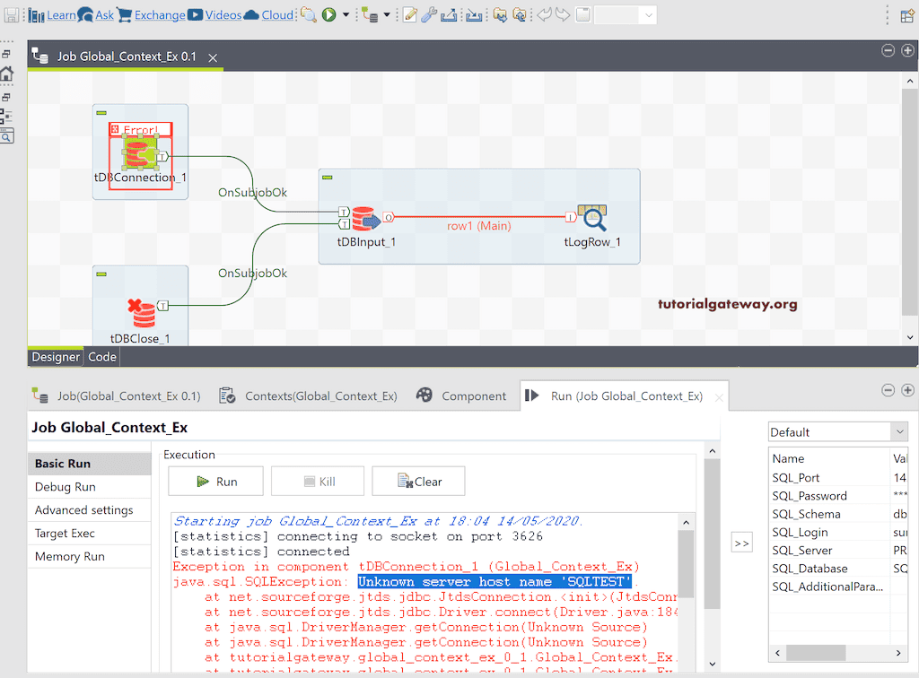The height and width of the screenshot is (678, 919).
Task: Open the empty toolbar combo box
Action: tap(625, 15)
